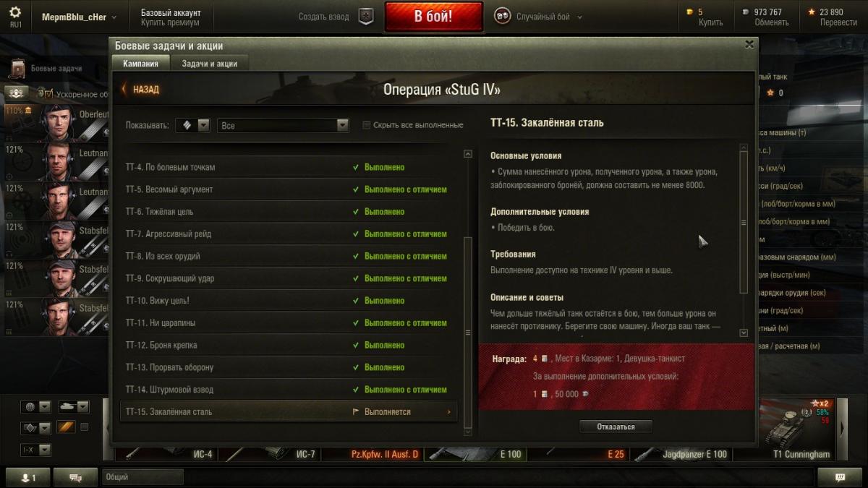The width and height of the screenshot is (868, 488).
Task: Click the contacts list icon
Action: tap(28, 477)
